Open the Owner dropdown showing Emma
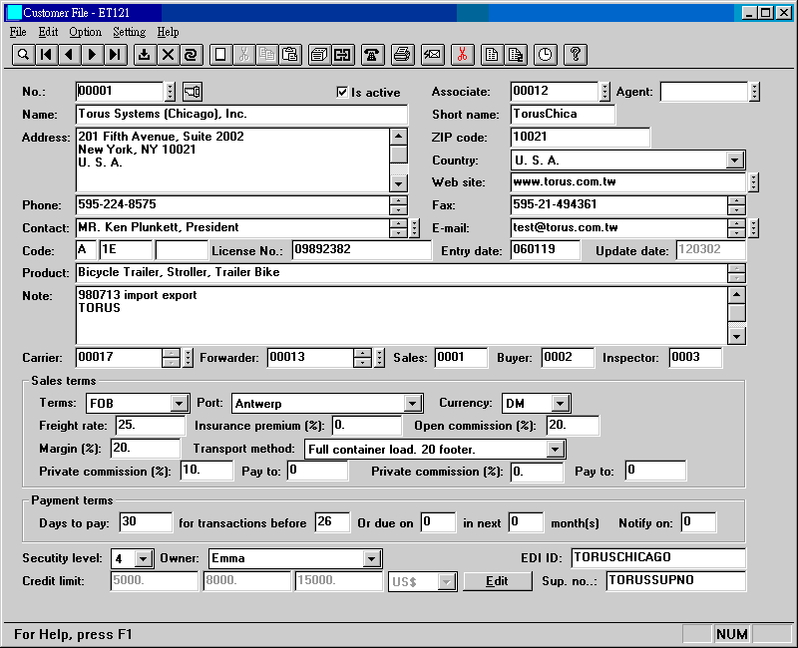This screenshot has width=798, height=648. pos(373,558)
